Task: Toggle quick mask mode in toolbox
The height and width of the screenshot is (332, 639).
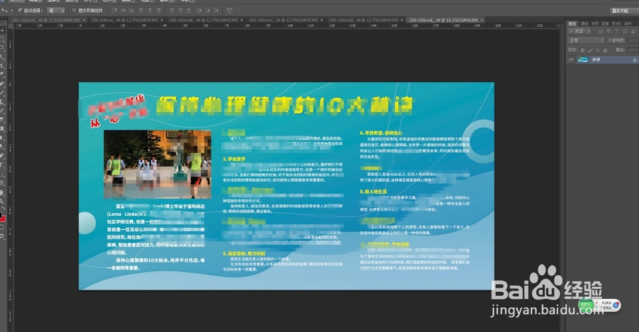Action: 2,227
